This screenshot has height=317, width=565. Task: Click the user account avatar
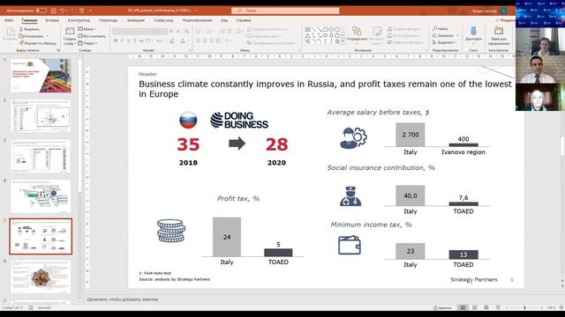504,11
